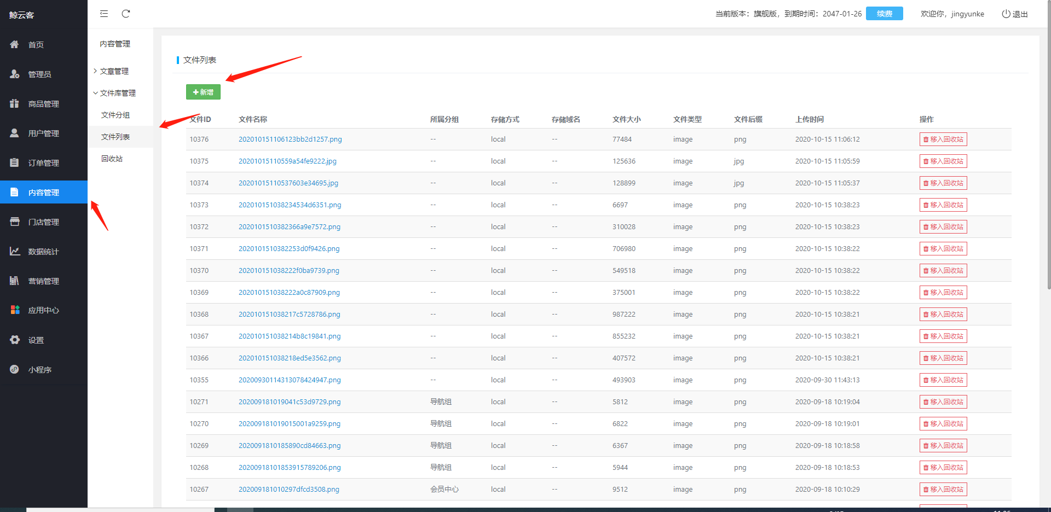Open file link 202010151038234534d6351.png
This screenshot has height=512, width=1051.
290,205
